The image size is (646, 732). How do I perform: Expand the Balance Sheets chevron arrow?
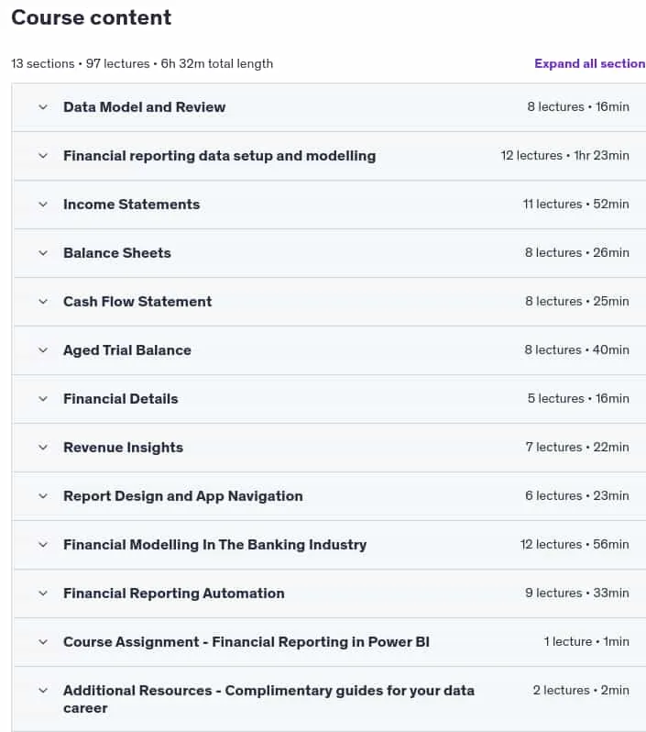coord(43,253)
